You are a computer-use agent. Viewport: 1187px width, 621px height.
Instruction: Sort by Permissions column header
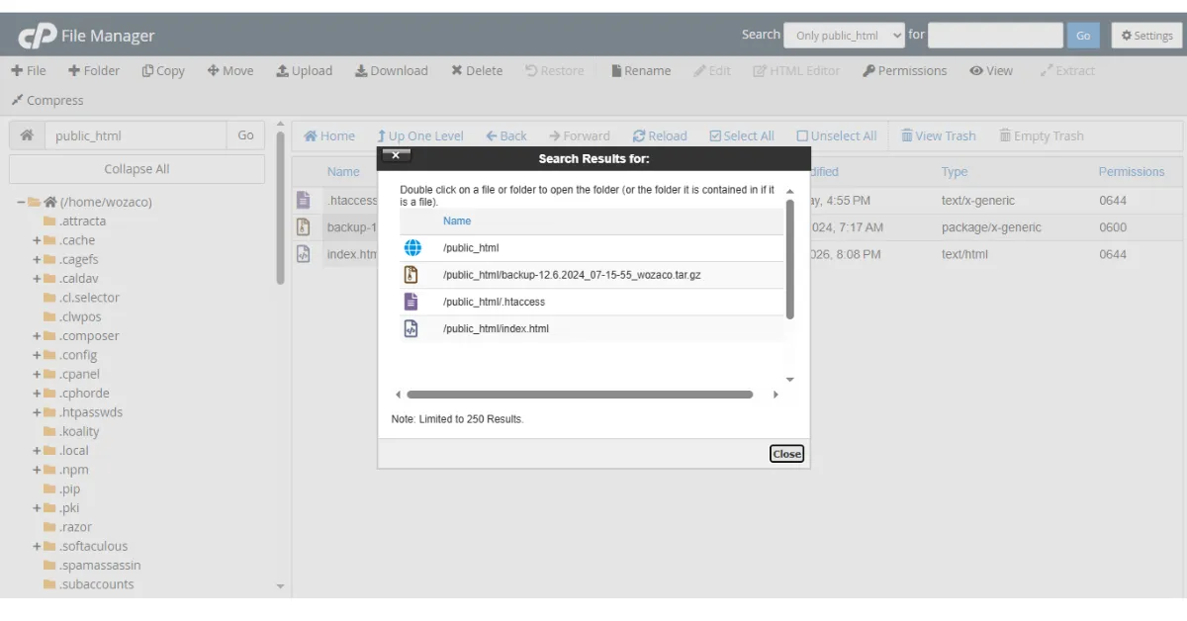coord(1132,171)
